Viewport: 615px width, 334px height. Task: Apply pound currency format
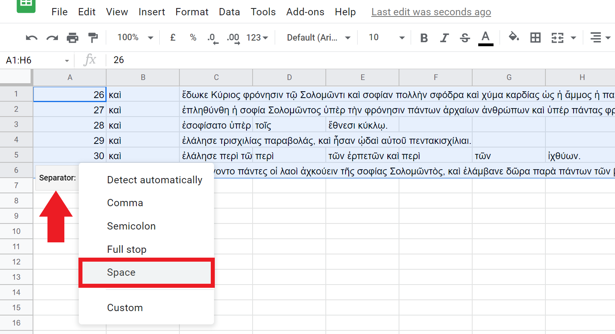(173, 37)
